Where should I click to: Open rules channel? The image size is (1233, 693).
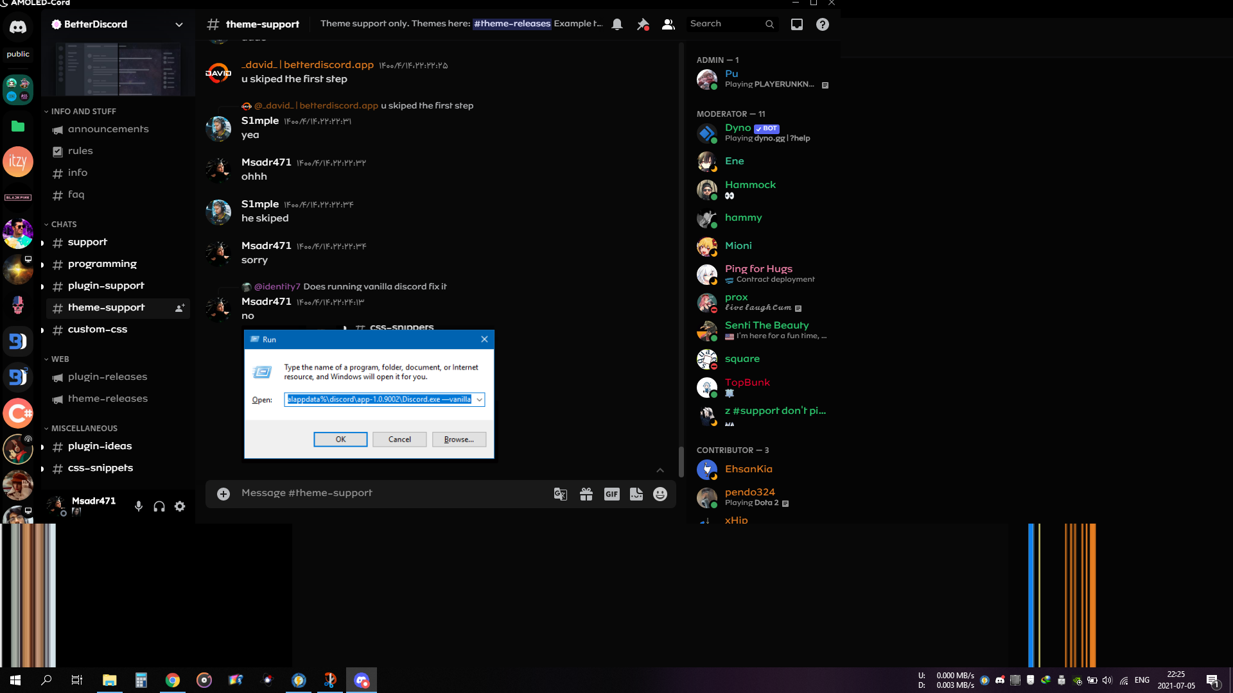(x=118, y=151)
